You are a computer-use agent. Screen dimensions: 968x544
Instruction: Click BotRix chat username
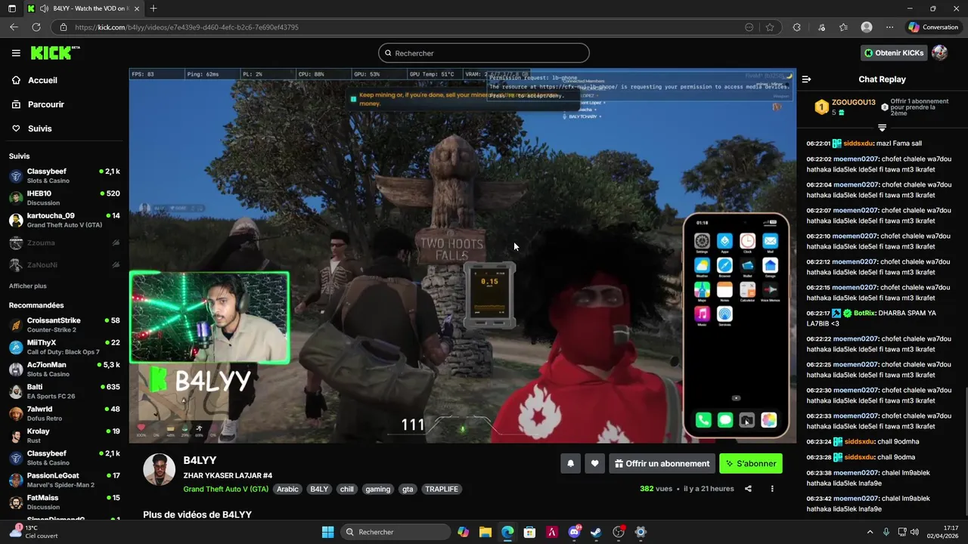coord(866,313)
